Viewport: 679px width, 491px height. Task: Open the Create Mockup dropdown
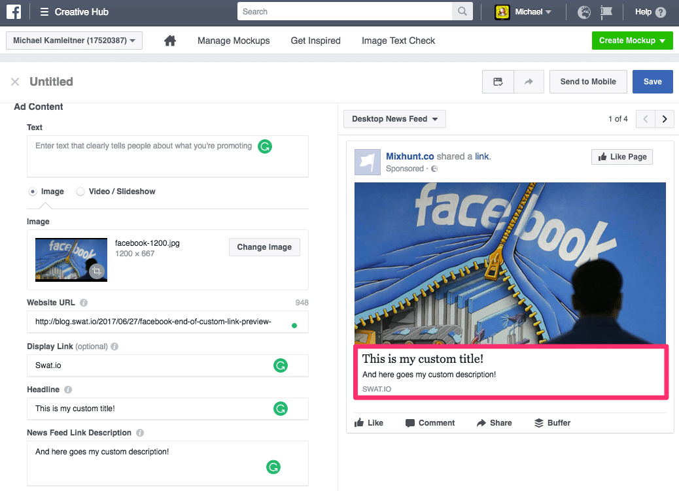click(x=633, y=41)
